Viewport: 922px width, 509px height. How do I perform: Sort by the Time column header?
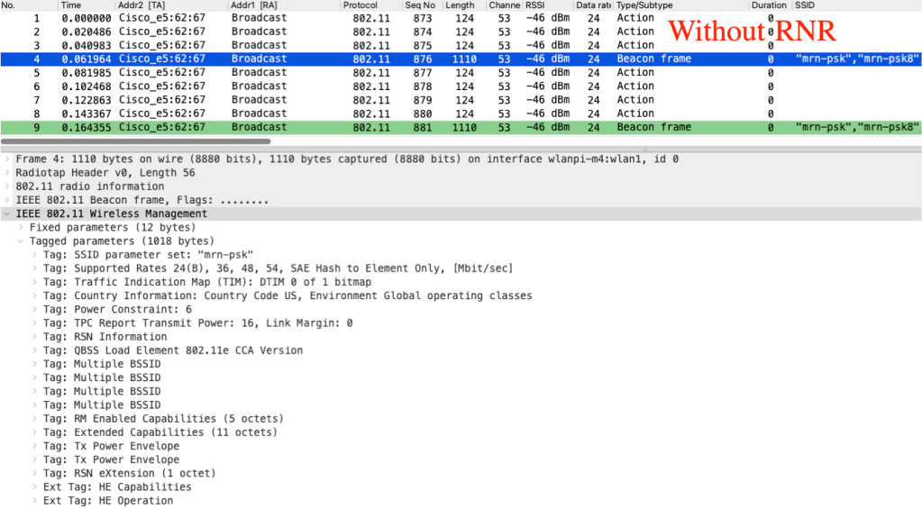[x=71, y=5]
